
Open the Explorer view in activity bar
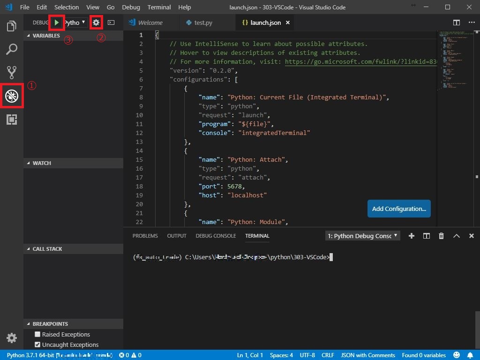point(12,26)
